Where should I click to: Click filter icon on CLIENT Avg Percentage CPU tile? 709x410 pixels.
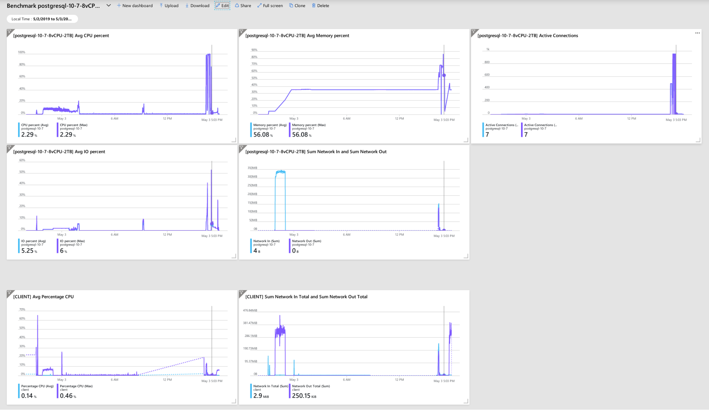click(9, 293)
